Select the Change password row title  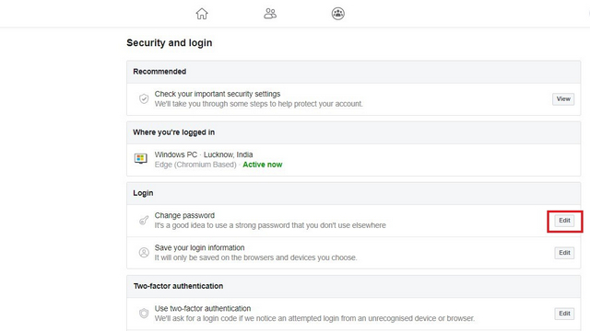(184, 215)
